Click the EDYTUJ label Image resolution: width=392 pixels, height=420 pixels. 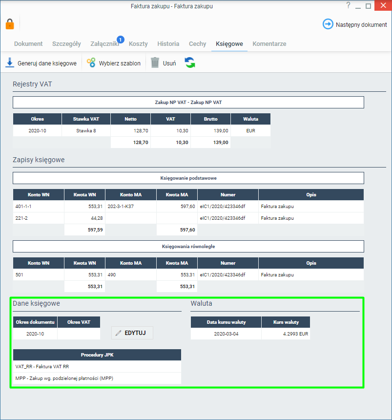point(135,333)
